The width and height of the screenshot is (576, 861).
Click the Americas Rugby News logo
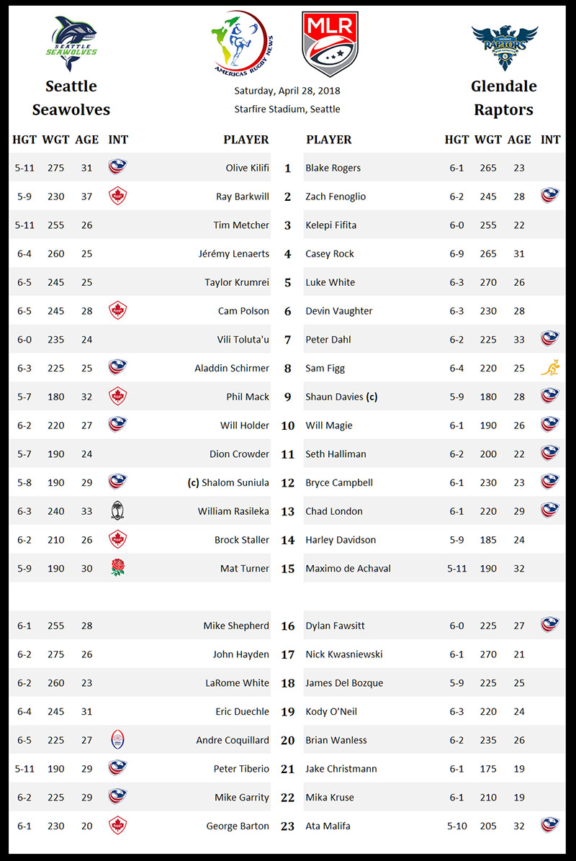(240, 42)
